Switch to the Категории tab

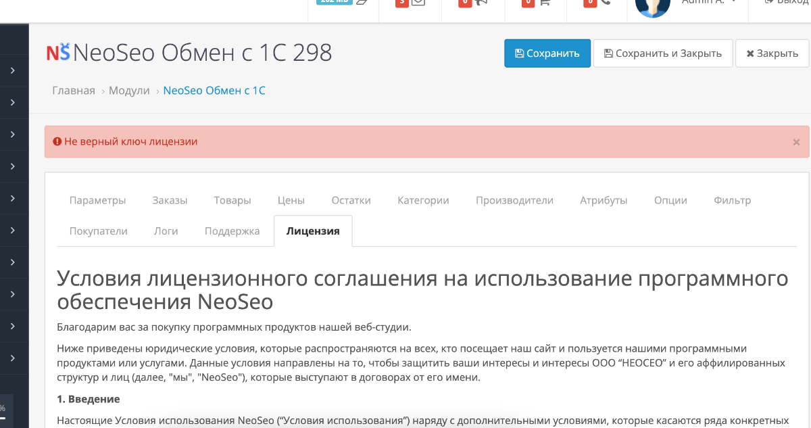click(424, 200)
